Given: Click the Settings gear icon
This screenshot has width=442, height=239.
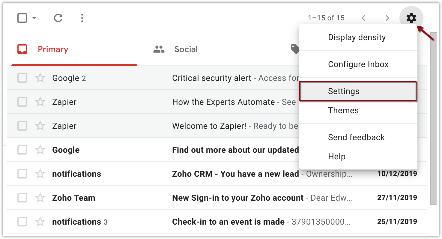Looking at the screenshot, I should [411, 18].
